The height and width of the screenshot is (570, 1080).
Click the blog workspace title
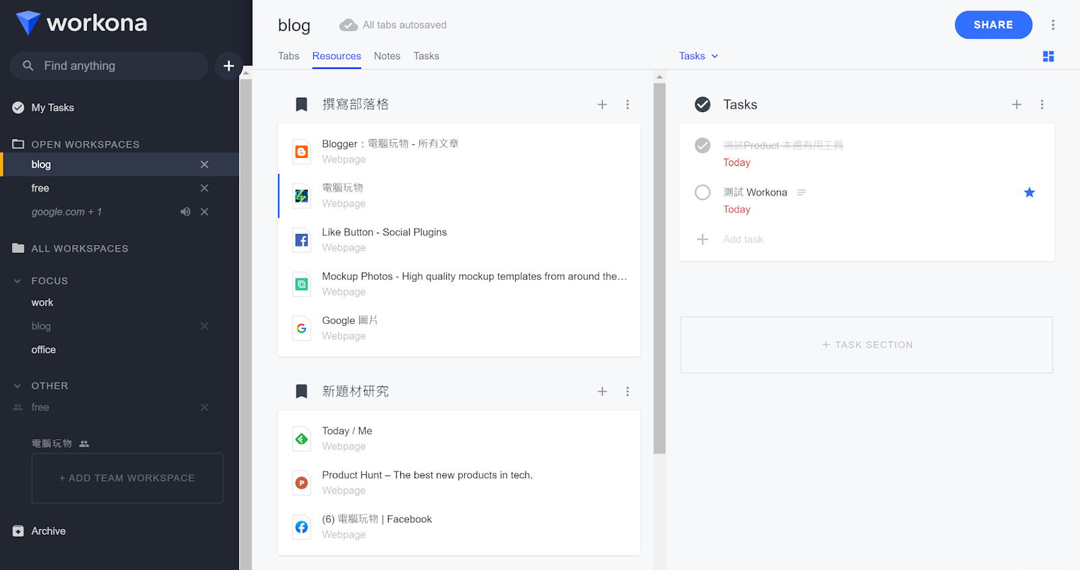294,25
